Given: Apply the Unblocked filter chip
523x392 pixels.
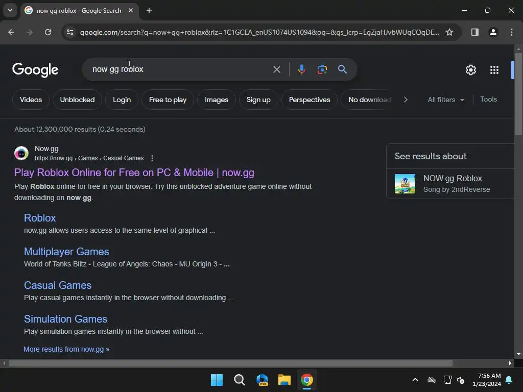Looking at the screenshot, I should pyautogui.click(x=78, y=100).
